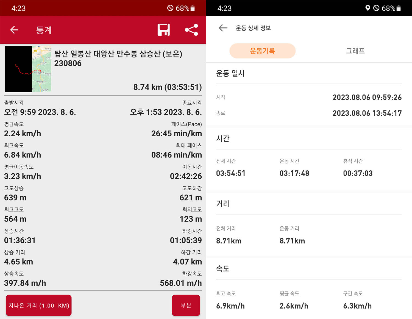Tap the battery icon in the left status bar
The image size is (412, 319).
(193, 8)
